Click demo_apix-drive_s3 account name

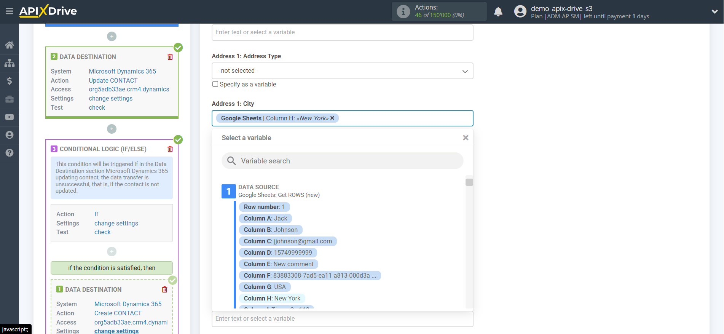(x=562, y=8)
